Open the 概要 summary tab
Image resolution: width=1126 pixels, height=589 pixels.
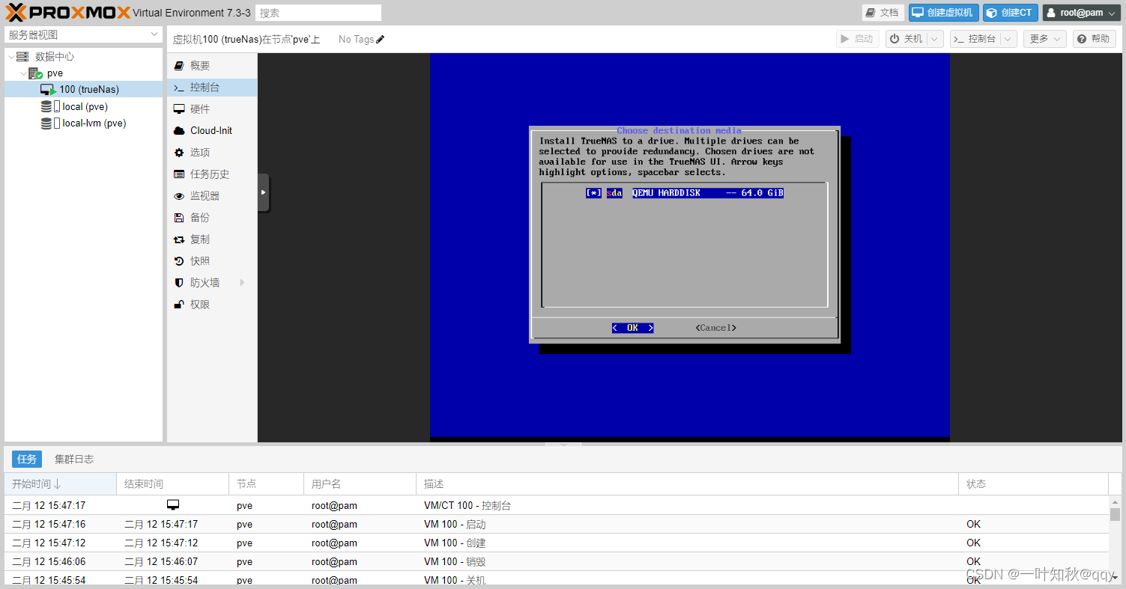point(212,66)
